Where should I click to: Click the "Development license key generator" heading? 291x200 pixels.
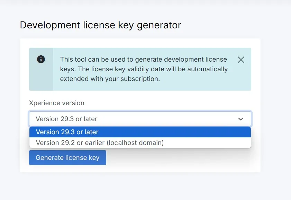(x=100, y=25)
